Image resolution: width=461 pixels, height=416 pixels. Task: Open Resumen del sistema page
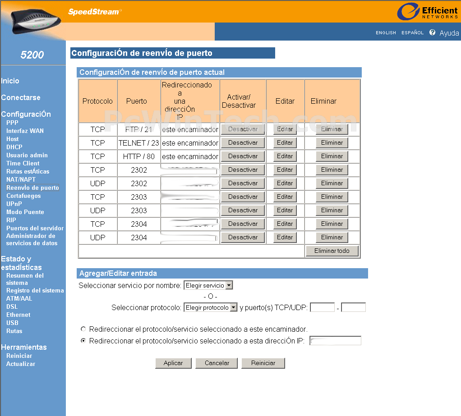pyautogui.click(x=25, y=279)
